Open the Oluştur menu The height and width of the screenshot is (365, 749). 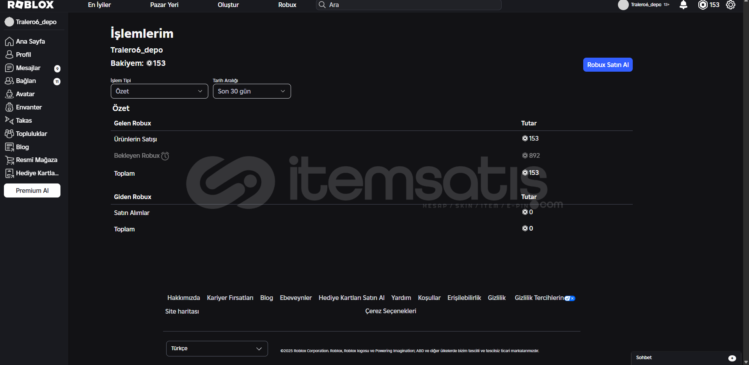click(x=228, y=5)
